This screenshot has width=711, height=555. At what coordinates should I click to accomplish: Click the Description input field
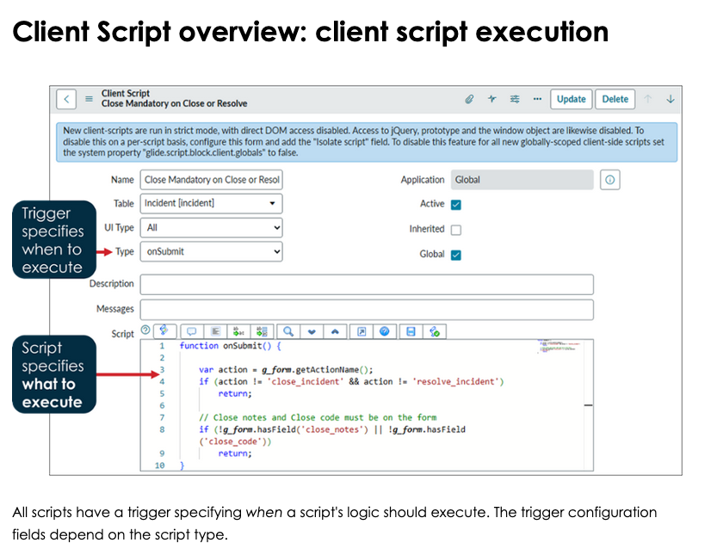click(367, 284)
